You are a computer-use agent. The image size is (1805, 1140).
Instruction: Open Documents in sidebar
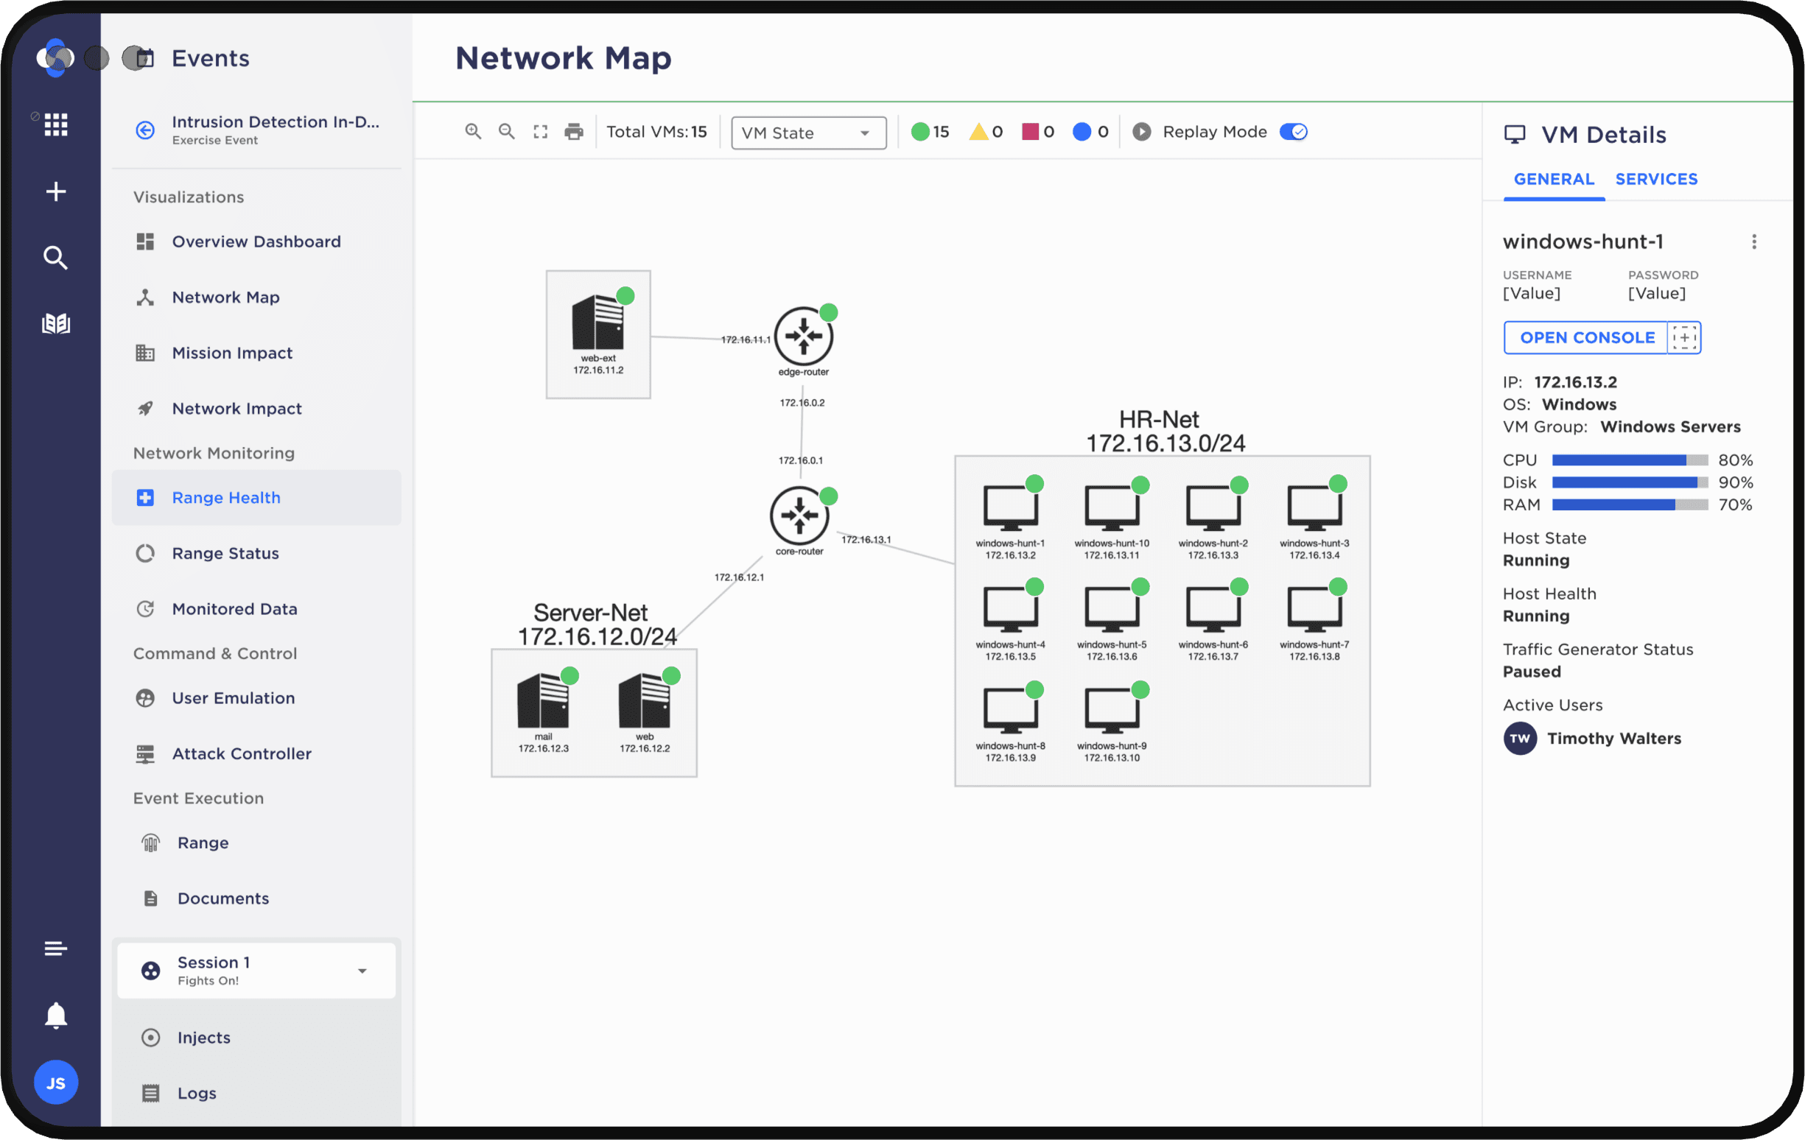click(x=256, y=898)
